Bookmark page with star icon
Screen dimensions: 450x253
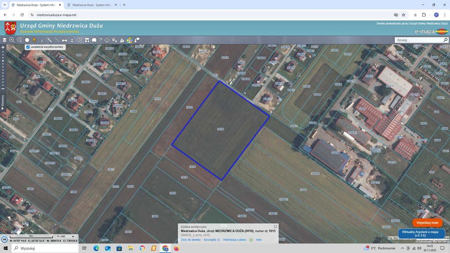tap(404, 15)
